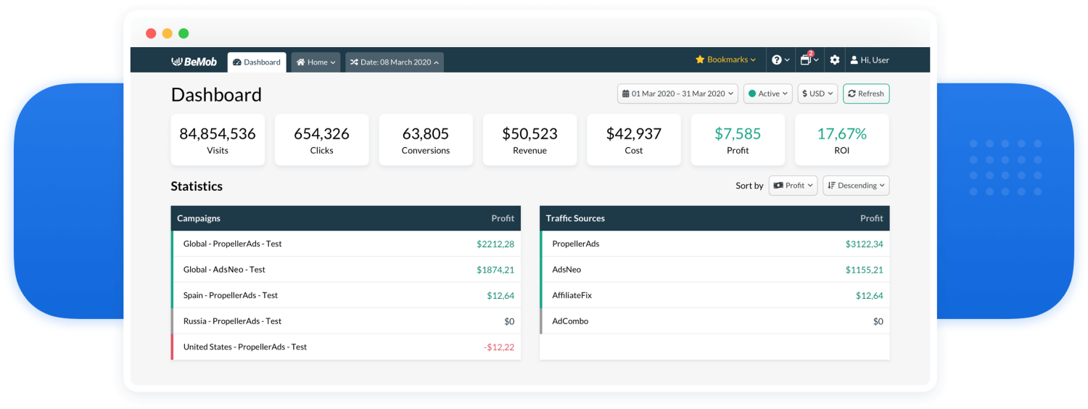The height and width of the screenshot is (409, 1088).
Task: Click the user silhouette icon
Action: tap(854, 60)
